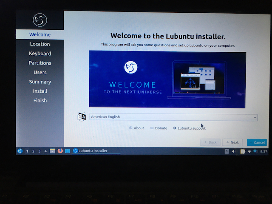
Task: Open the volume speaker tray icon
Action: tap(234, 152)
